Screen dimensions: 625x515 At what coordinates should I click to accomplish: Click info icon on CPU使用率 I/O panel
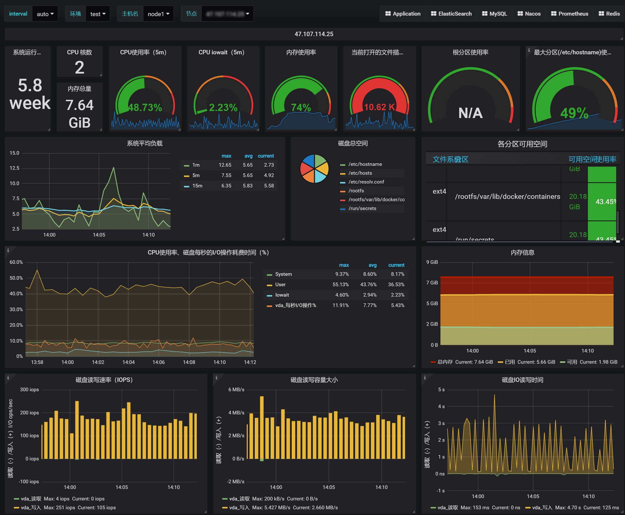pos(8,250)
